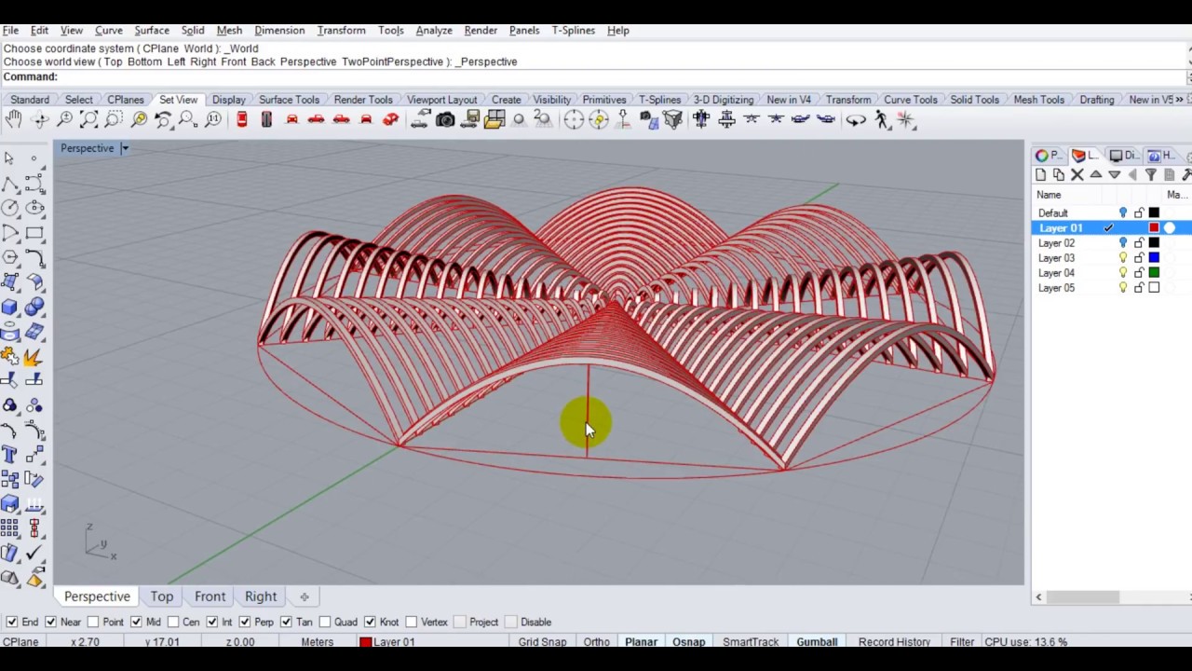Click the Undo View Change icon
The width and height of the screenshot is (1192, 671).
pos(163,119)
